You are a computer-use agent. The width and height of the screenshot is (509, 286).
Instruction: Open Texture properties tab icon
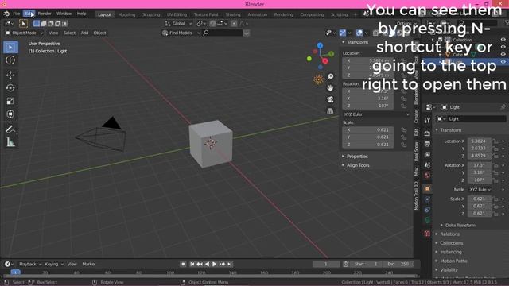click(x=427, y=234)
